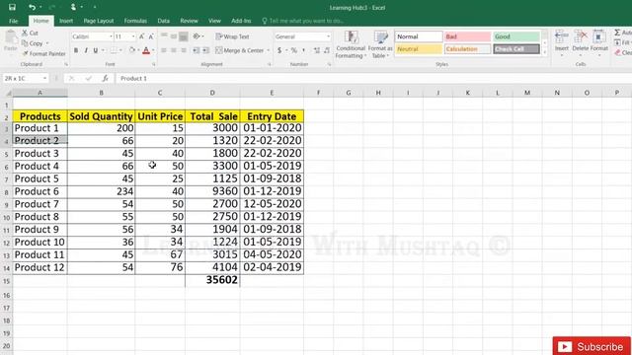The height and width of the screenshot is (355, 632).
Task: Apply the red Font Color
Action: 146,50
